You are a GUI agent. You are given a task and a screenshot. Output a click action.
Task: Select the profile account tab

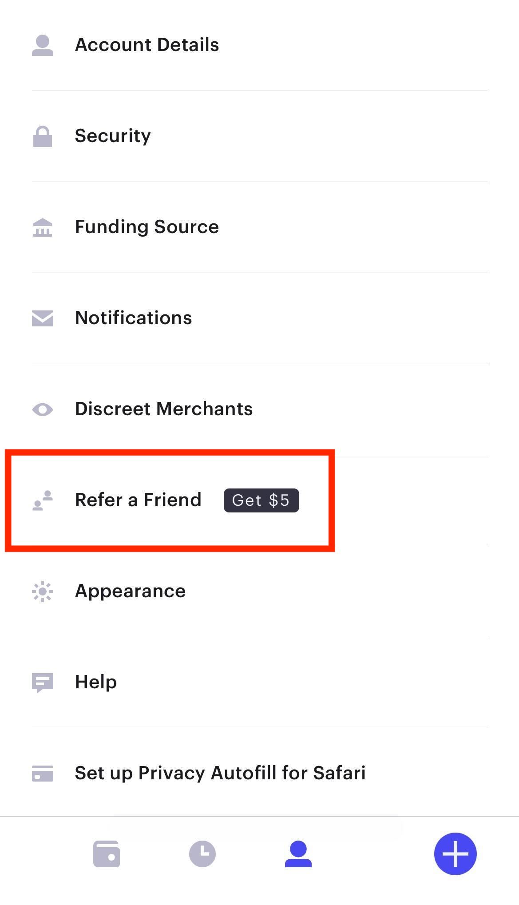[x=298, y=853]
